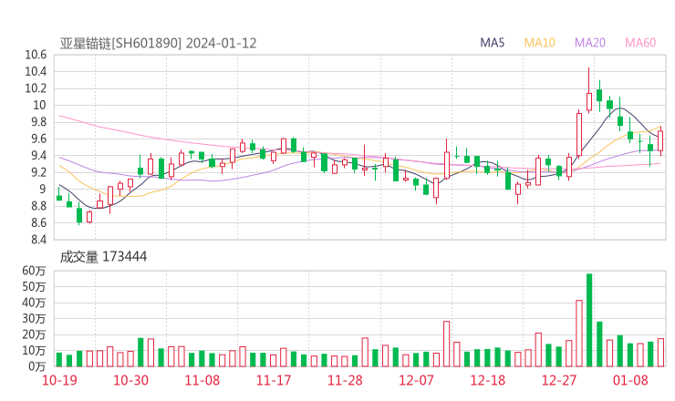Click the 11-17 date axis label

tap(274, 380)
